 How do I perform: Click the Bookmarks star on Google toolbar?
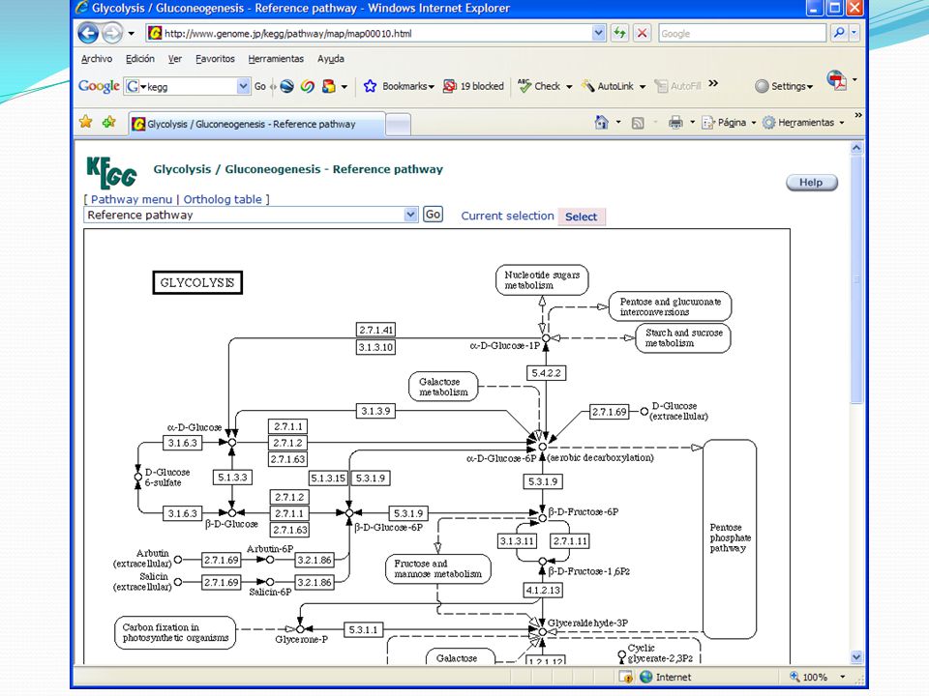point(371,86)
